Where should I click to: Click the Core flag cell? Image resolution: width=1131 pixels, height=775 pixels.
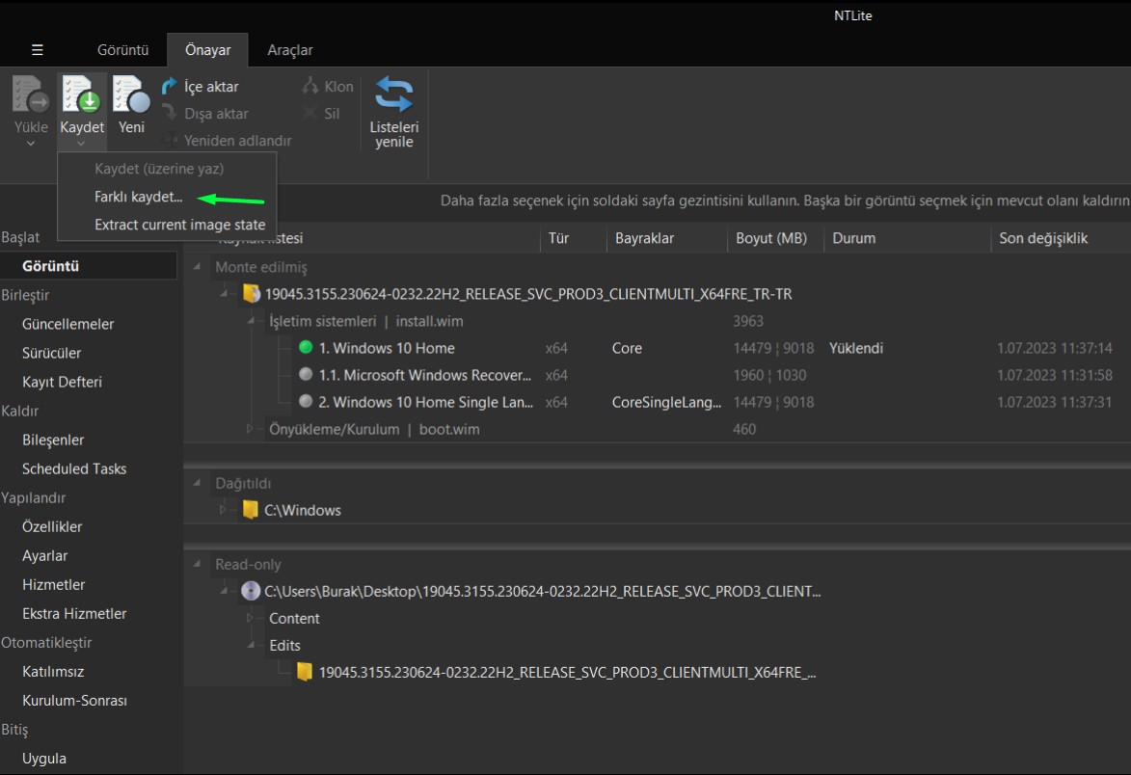click(x=627, y=348)
